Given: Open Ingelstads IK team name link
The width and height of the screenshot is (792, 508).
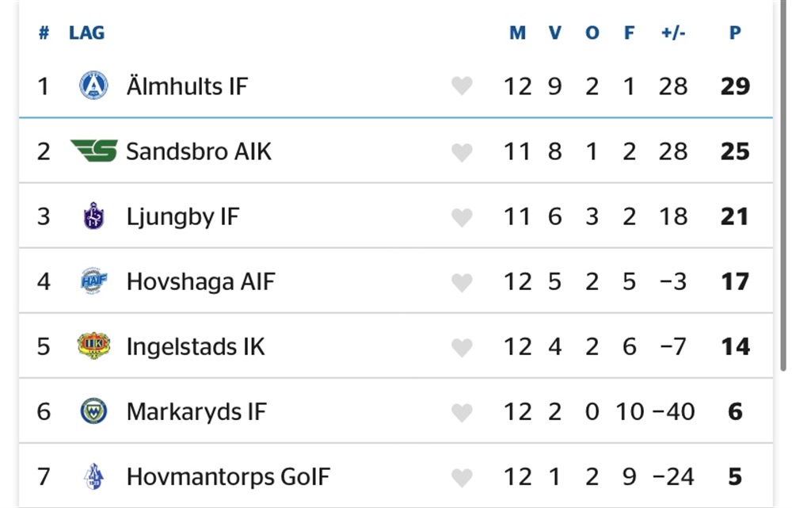Looking at the screenshot, I should coord(196,347).
